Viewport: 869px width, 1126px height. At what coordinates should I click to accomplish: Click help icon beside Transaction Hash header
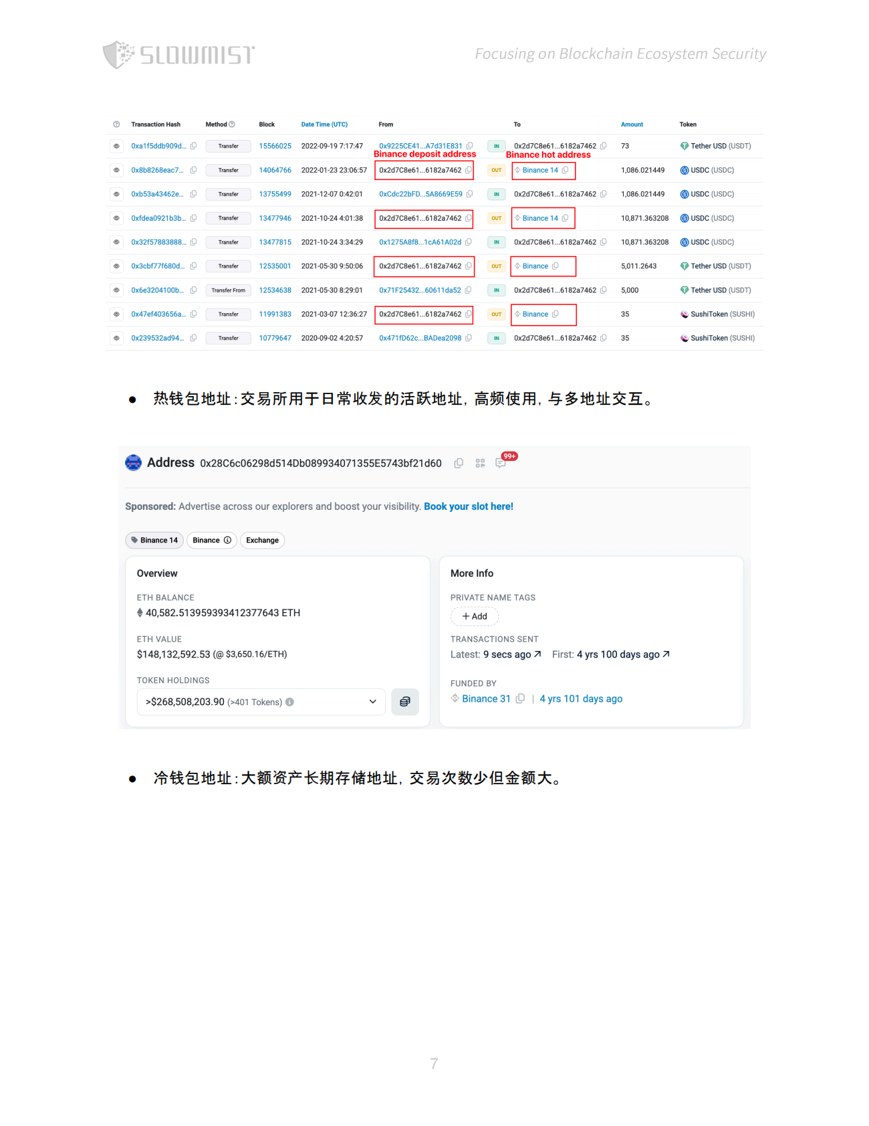(116, 124)
